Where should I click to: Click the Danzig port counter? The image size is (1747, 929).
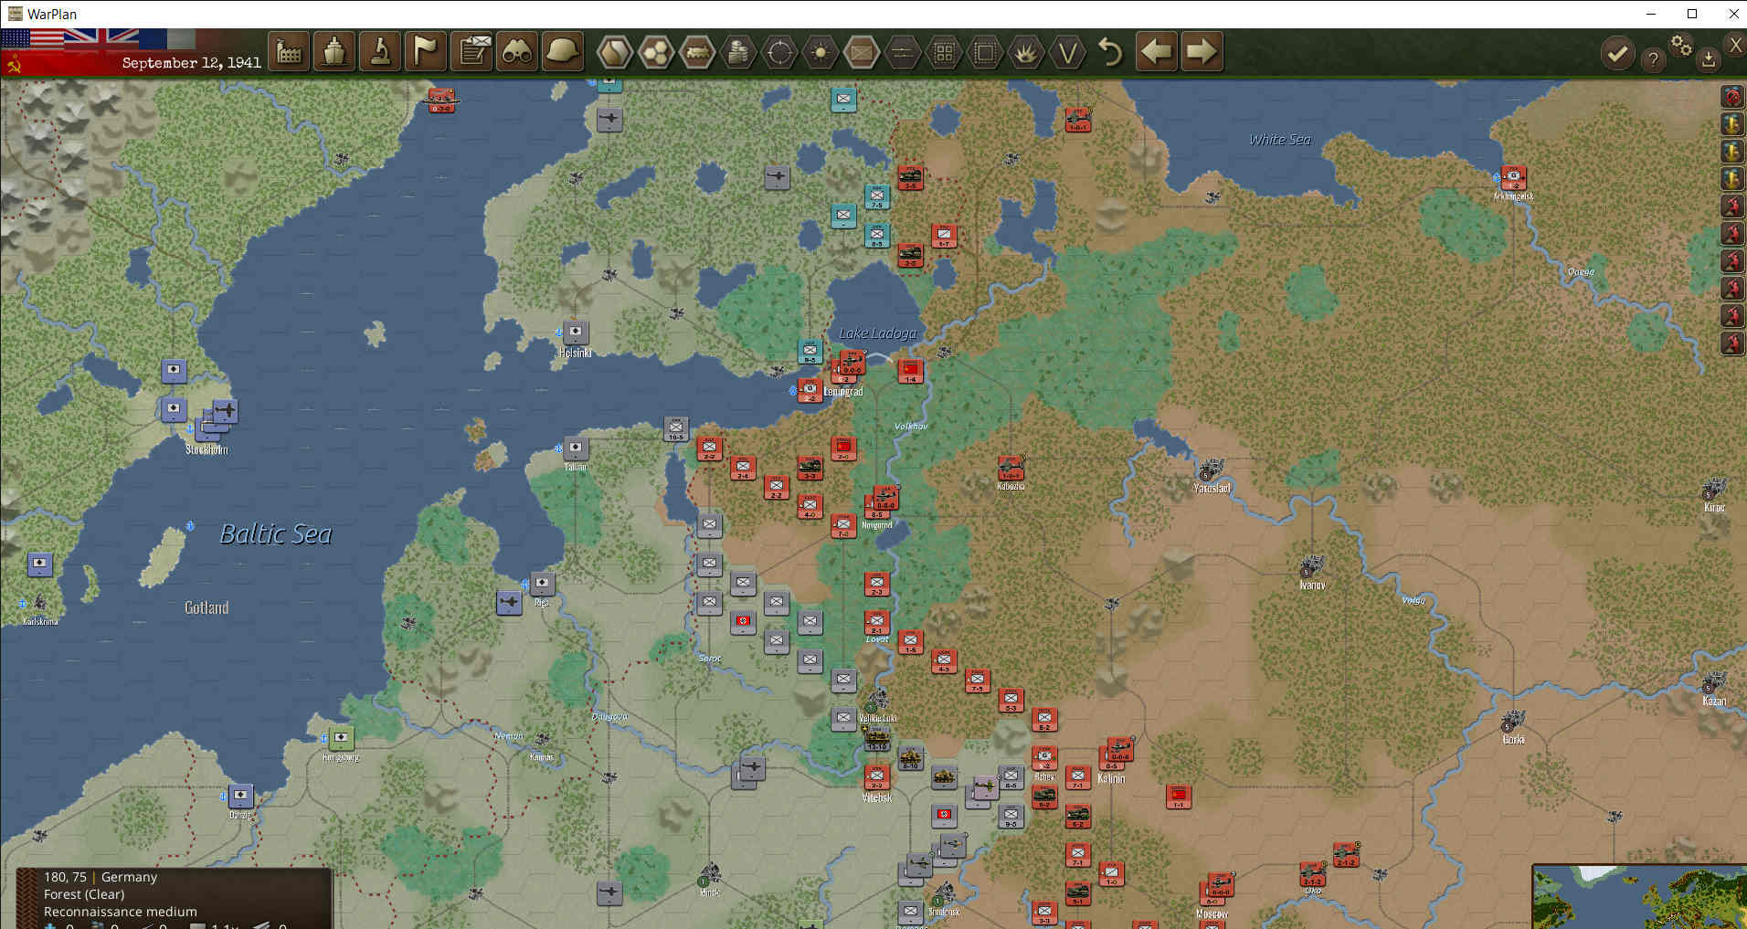(240, 795)
